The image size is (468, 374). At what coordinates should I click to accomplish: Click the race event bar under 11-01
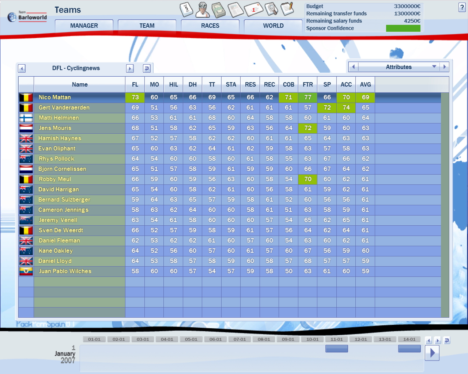[336, 349]
